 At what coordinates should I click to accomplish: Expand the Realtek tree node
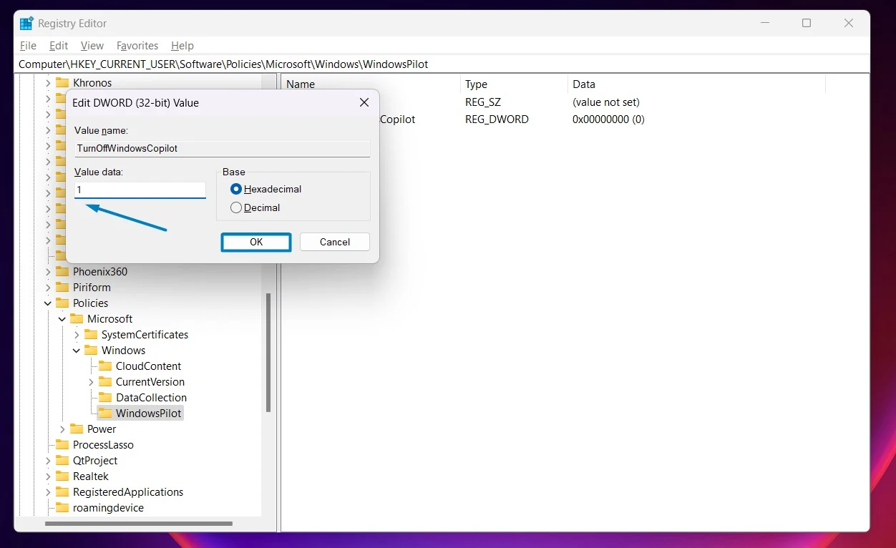click(x=48, y=476)
